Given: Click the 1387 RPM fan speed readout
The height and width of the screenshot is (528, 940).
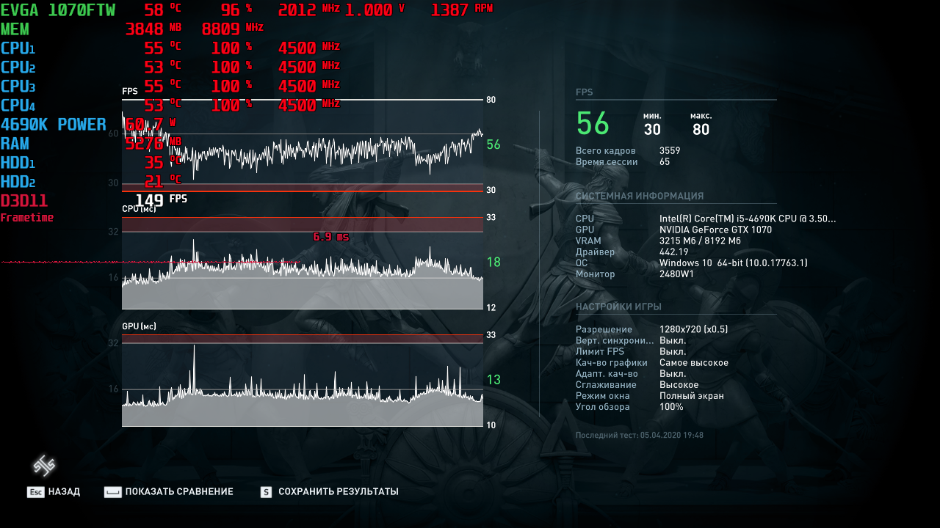Looking at the screenshot, I should coord(462,10).
